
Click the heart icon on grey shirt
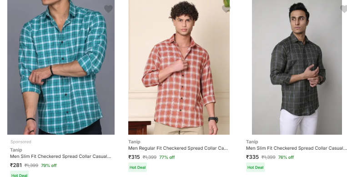click(343, 9)
